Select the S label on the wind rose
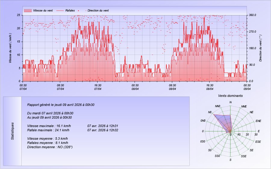The height and width of the screenshot is (169, 271). pos(231,160)
